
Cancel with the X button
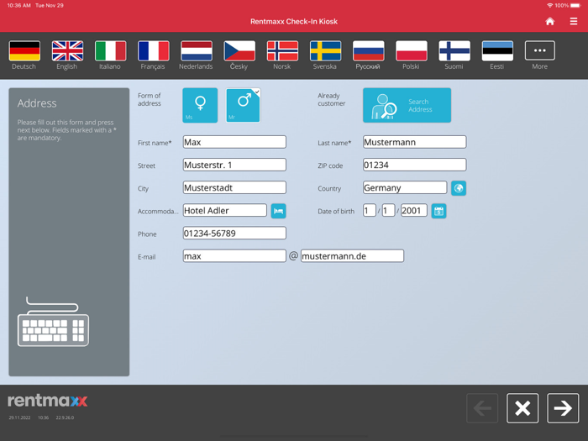tap(522, 408)
